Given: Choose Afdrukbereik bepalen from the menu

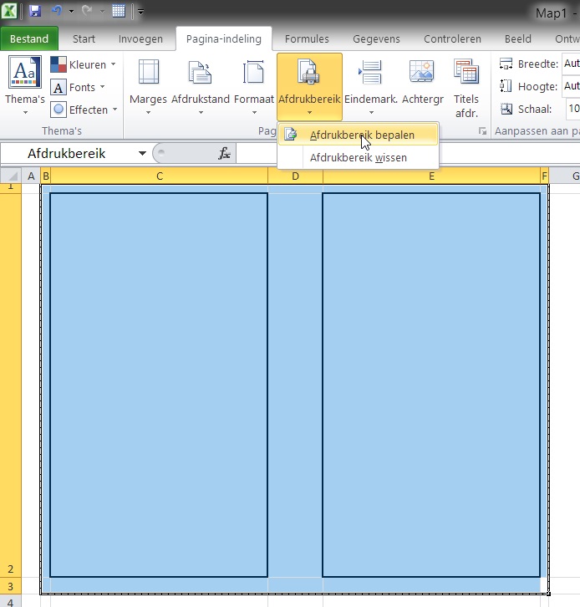Looking at the screenshot, I should click(x=361, y=135).
